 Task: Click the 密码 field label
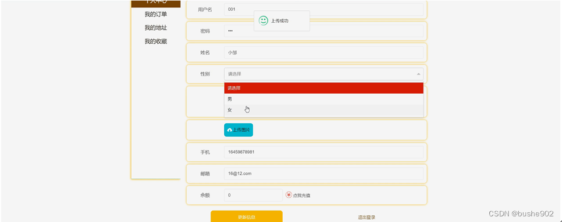click(x=205, y=31)
